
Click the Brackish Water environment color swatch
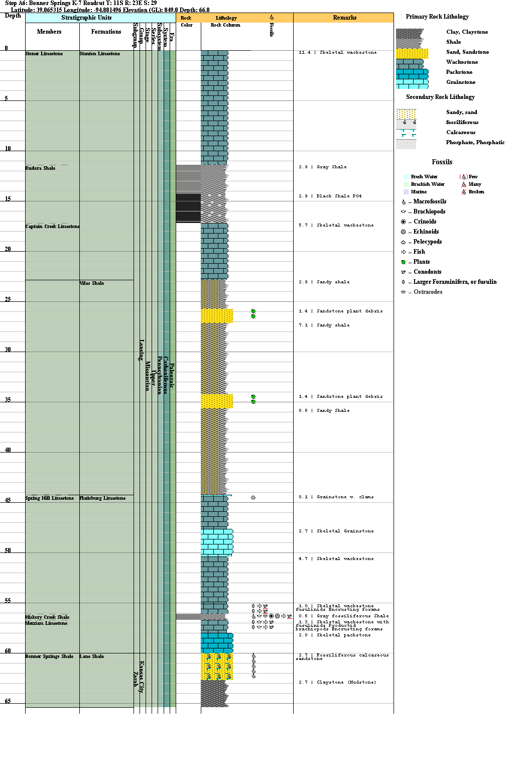coord(406,184)
